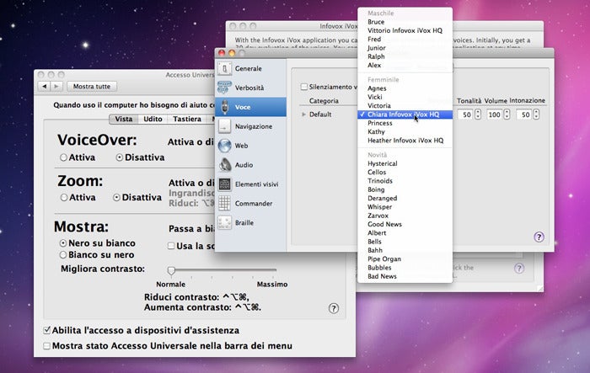The height and width of the screenshot is (373, 590).
Task: Move the Migliora contrasto slider thumb
Action: [x=171, y=270]
